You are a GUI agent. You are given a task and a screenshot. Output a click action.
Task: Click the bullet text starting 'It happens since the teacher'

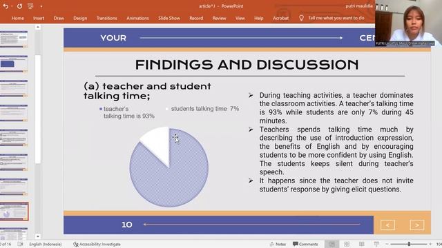[x=336, y=185]
